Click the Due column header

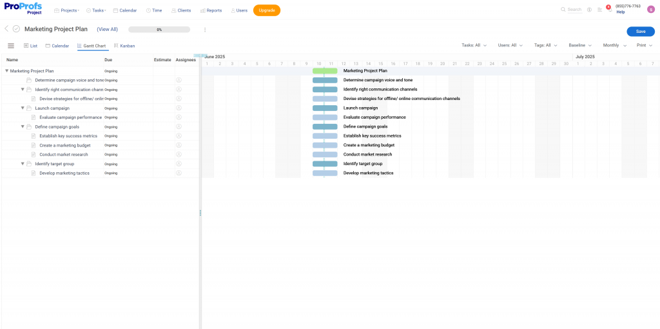(108, 60)
